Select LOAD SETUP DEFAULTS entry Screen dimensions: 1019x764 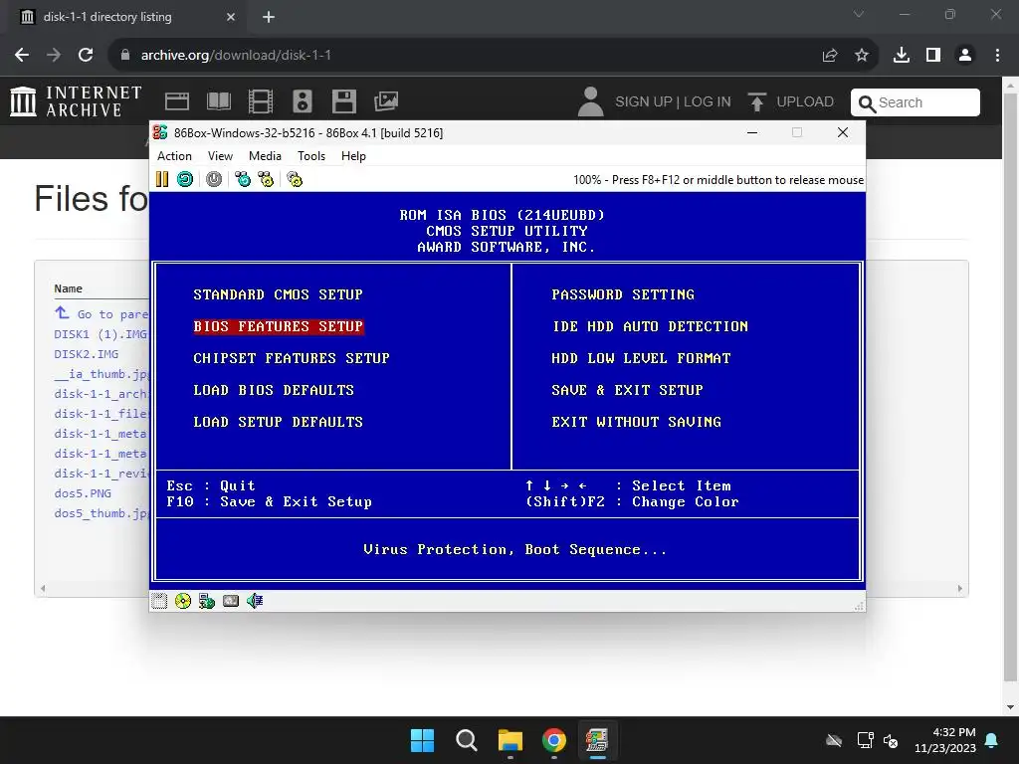coord(279,422)
